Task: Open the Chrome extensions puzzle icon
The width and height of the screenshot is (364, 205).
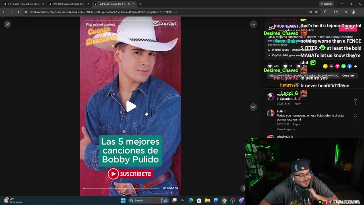Action: [326, 12]
